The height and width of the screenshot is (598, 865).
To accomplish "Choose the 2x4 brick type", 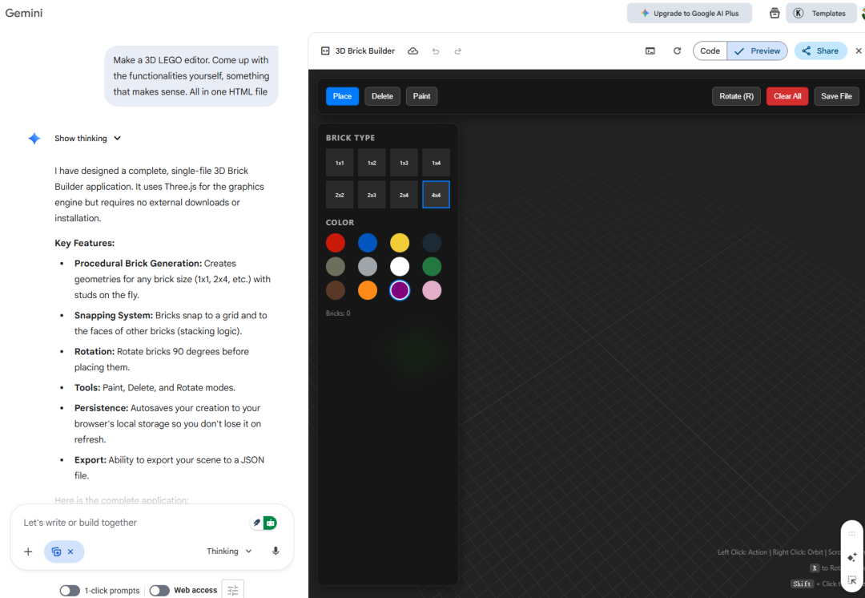I will pyautogui.click(x=404, y=195).
